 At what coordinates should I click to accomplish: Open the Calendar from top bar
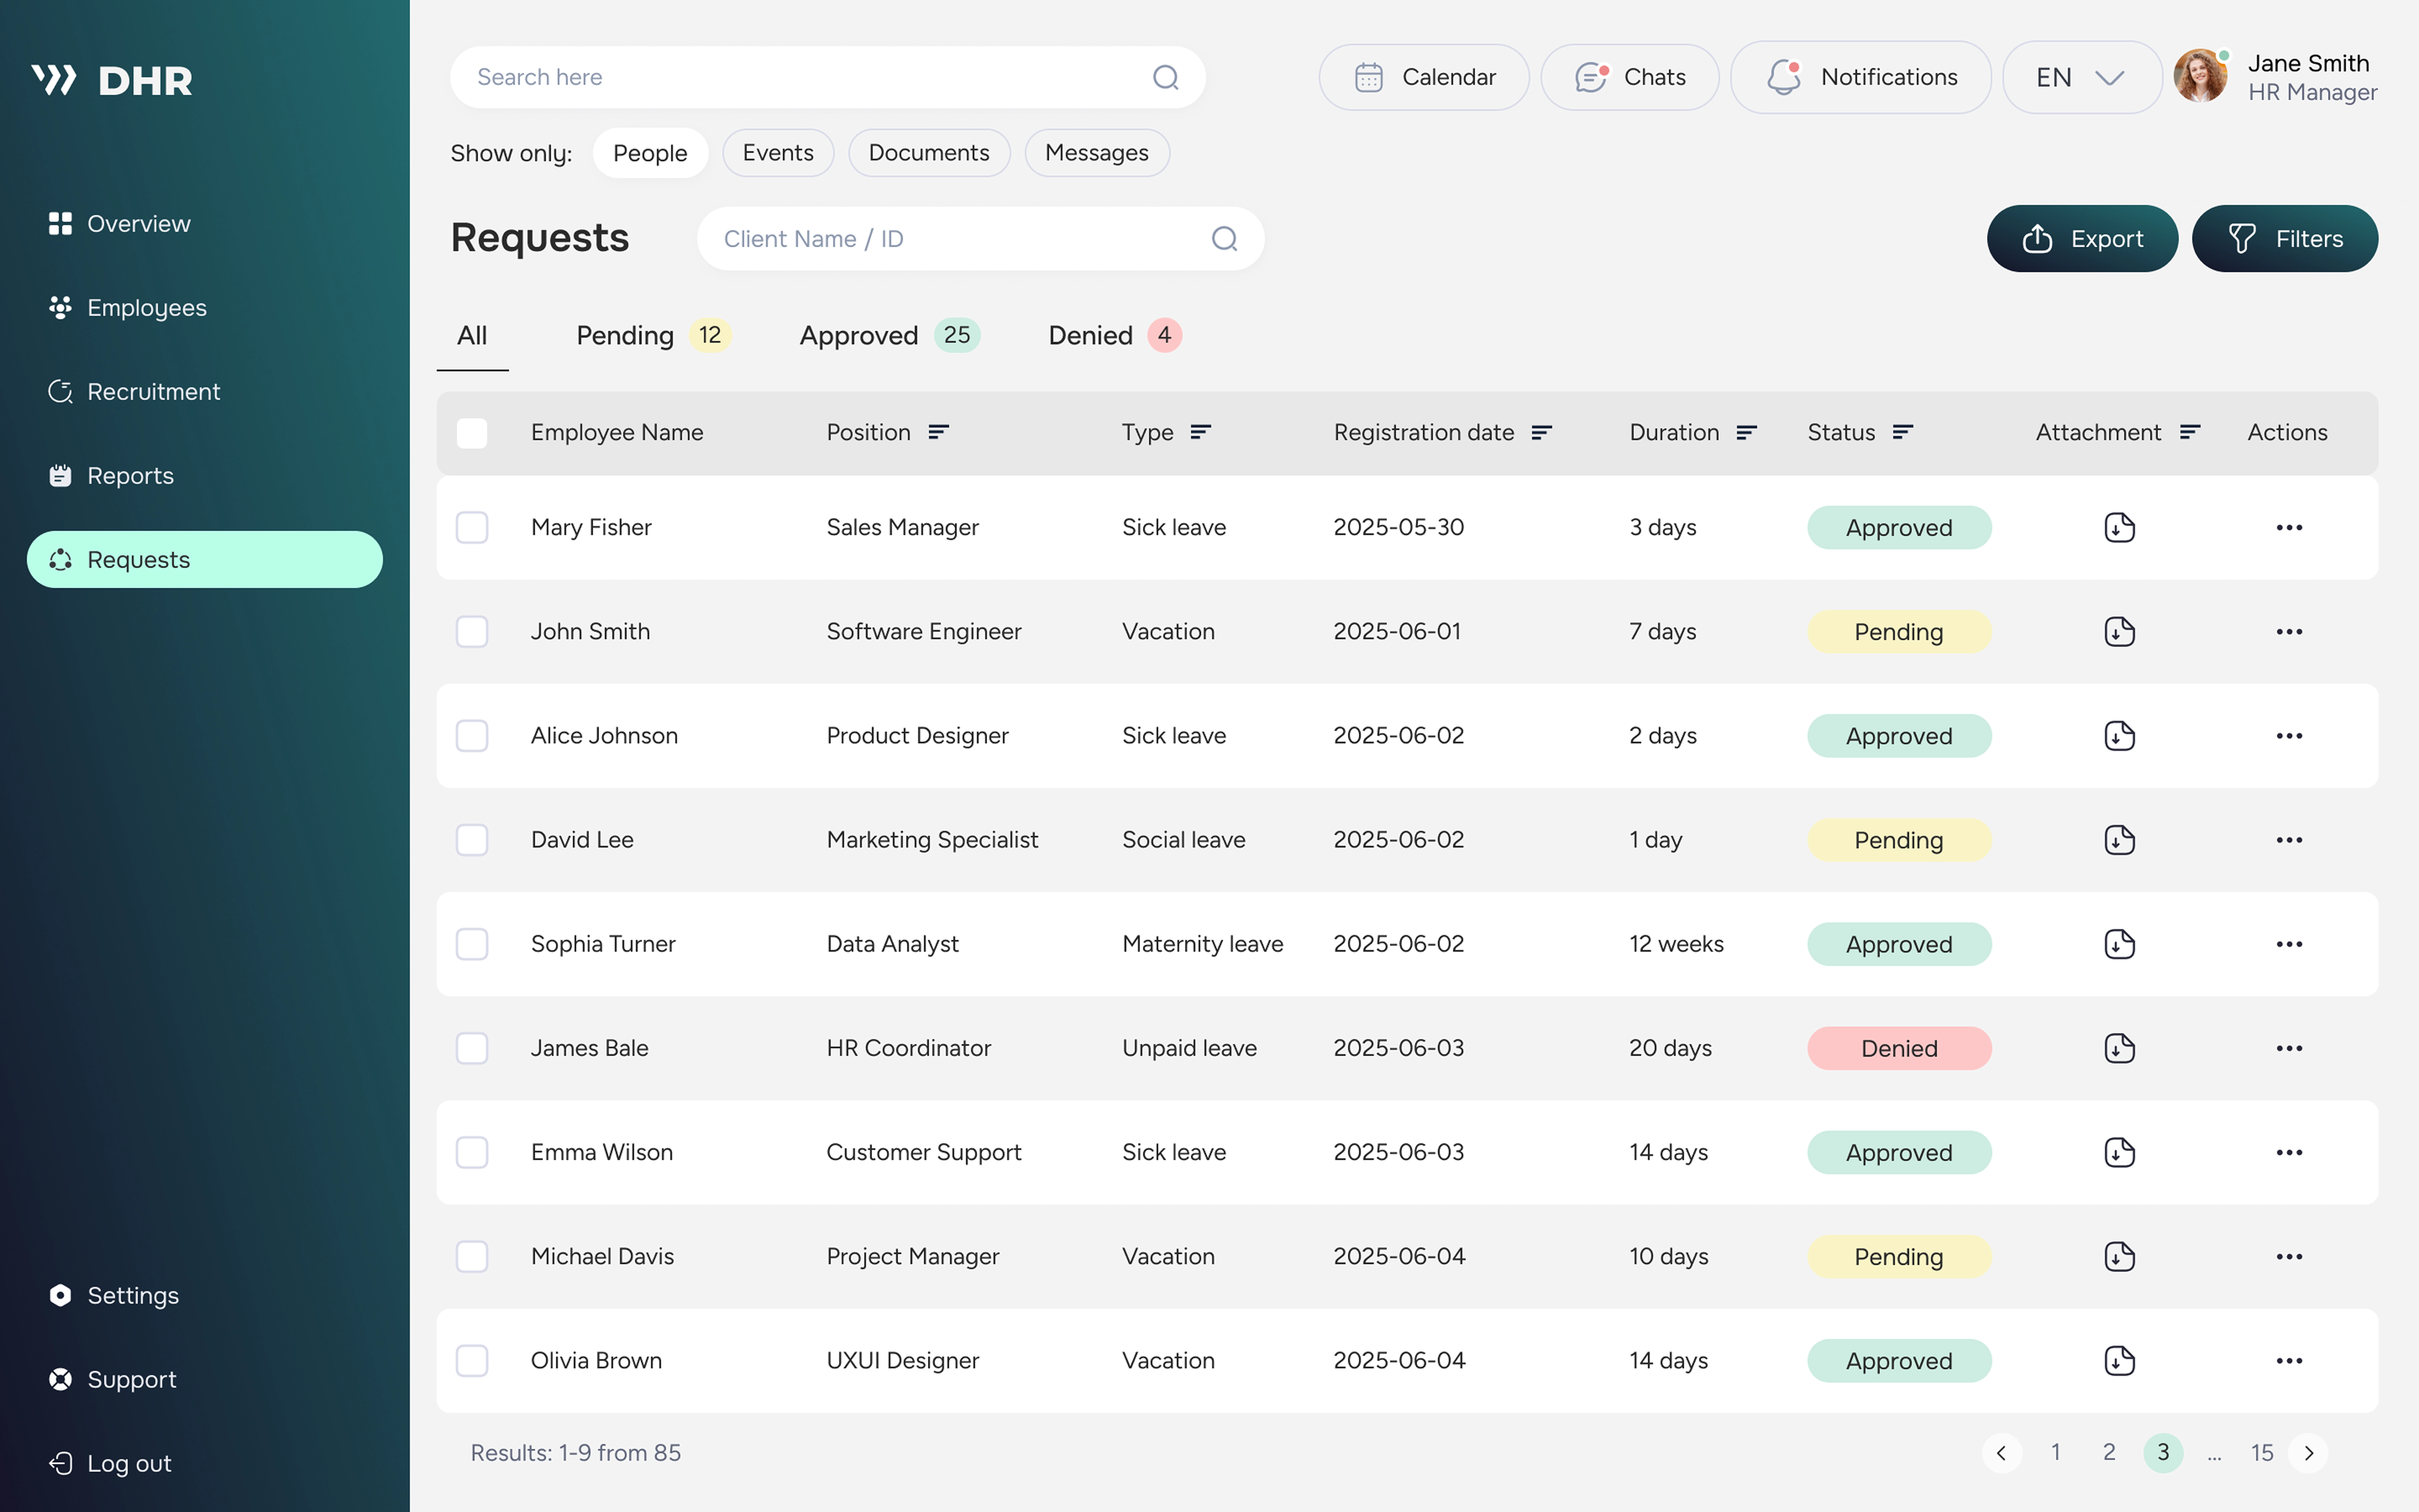(x=1423, y=77)
